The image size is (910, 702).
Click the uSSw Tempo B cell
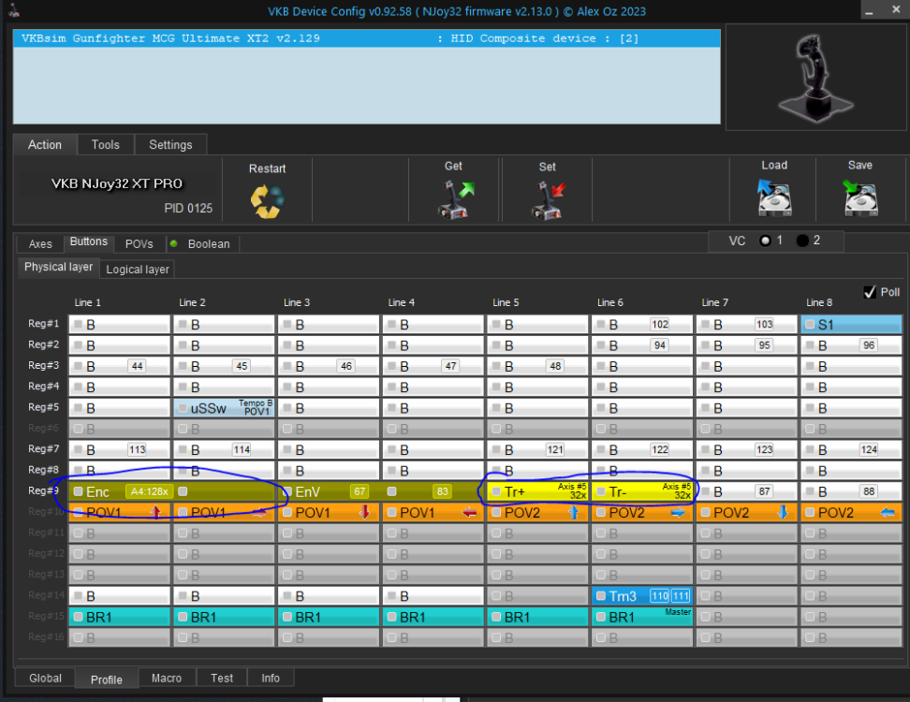click(x=224, y=408)
